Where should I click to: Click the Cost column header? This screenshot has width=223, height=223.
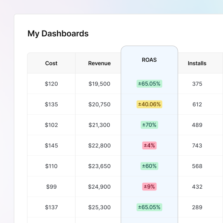point(51,63)
